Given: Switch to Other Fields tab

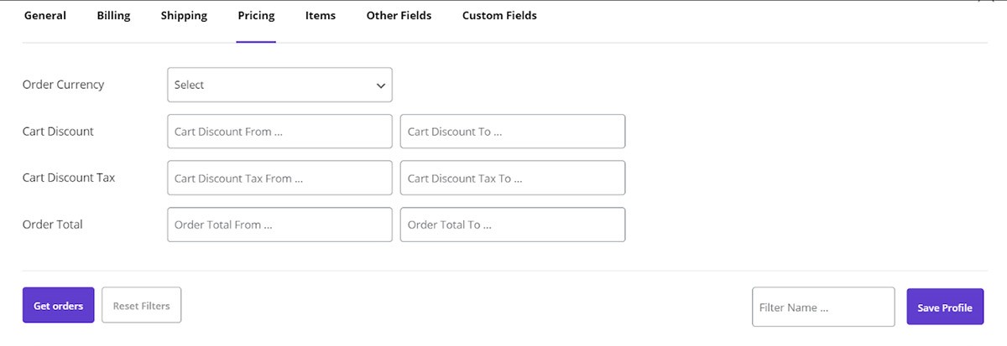Looking at the screenshot, I should 399,16.
